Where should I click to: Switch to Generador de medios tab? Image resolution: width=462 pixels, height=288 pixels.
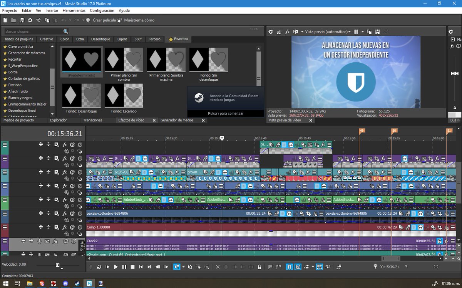177,120
